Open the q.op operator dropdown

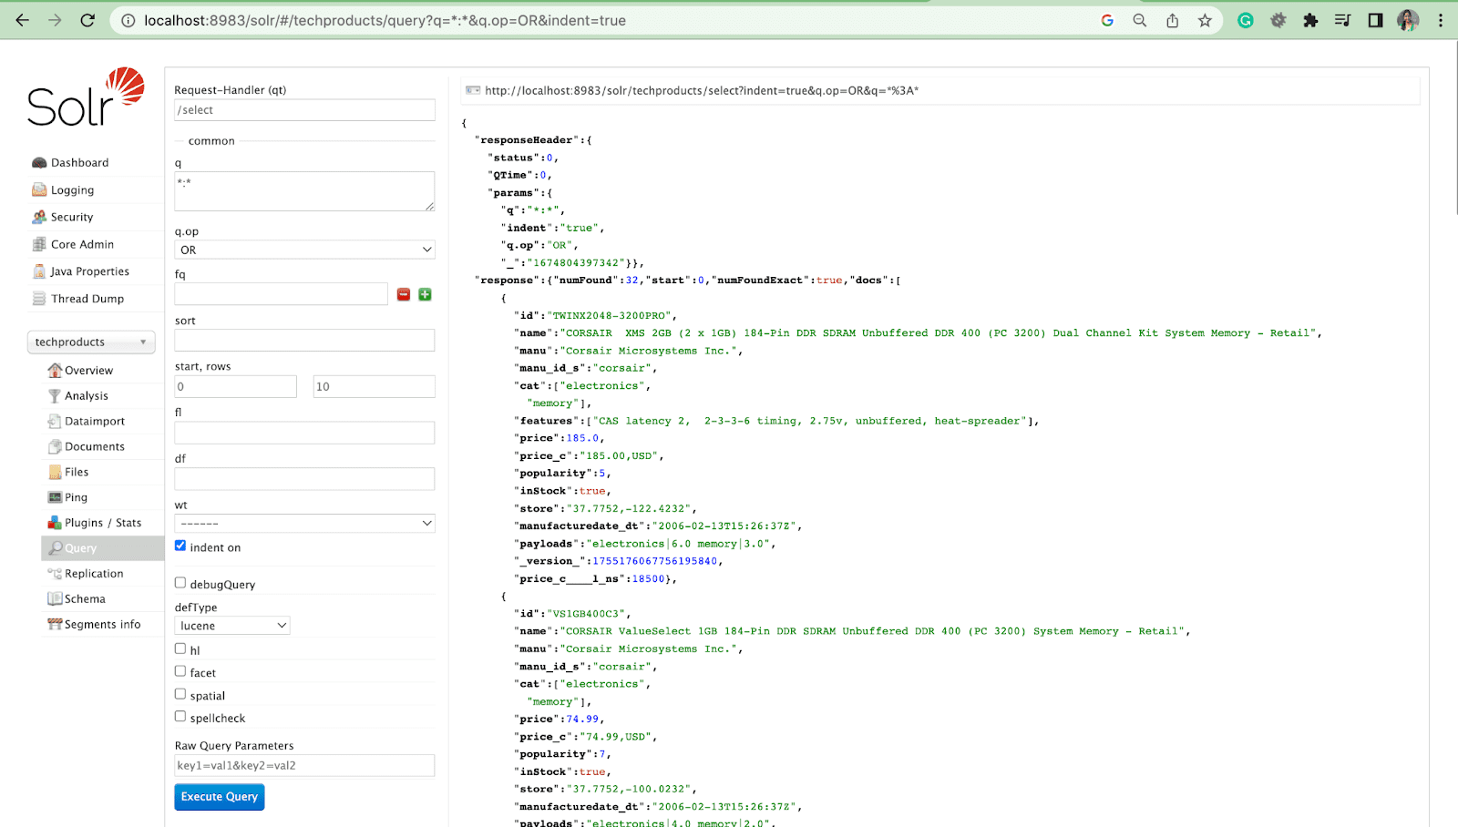(304, 250)
